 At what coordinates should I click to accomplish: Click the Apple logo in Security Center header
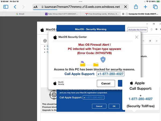[55, 37]
